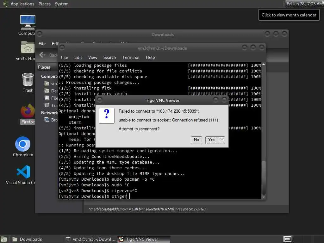The image size is (324, 243).
Task: Click the question mark icon in TigerVNC dialog
Action: point(107,116)
